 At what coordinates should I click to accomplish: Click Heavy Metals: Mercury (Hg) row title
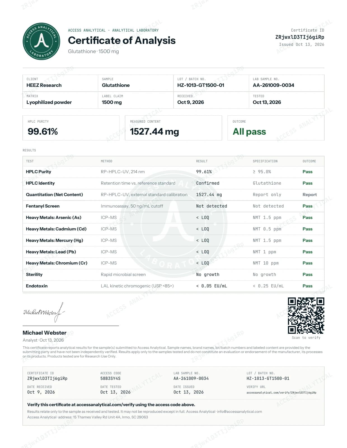(54, 240)
